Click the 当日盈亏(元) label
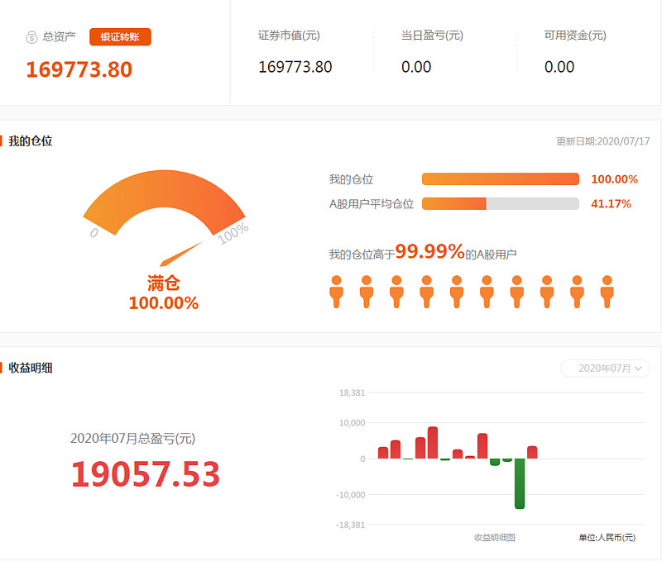 click(x=432, y=36)
